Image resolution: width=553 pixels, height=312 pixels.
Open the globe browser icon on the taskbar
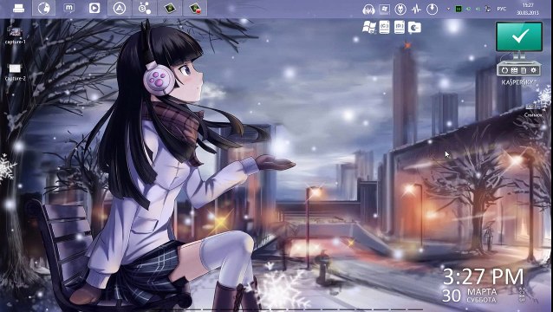43,8
